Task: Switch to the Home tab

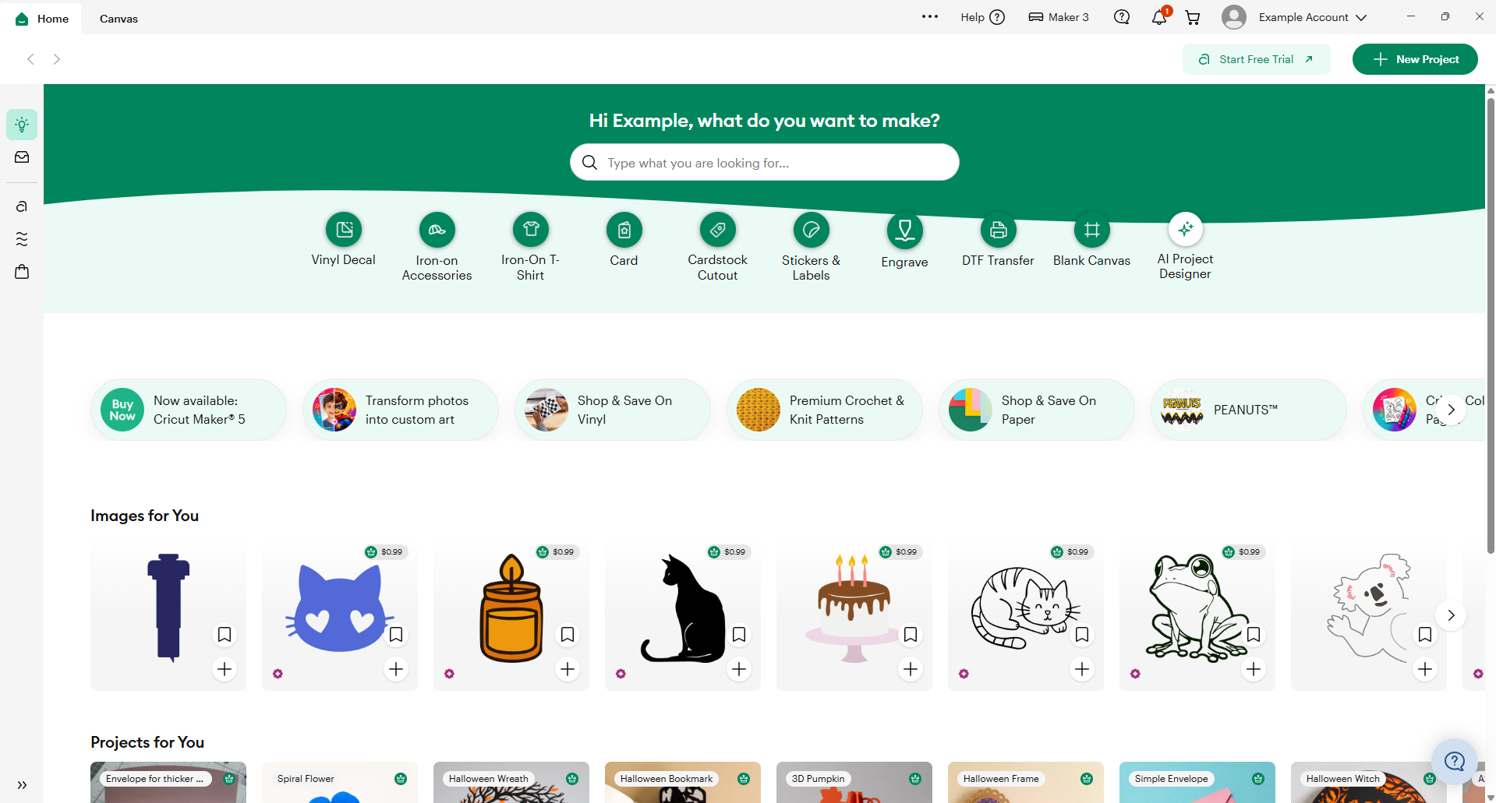Action: [43, 19]
